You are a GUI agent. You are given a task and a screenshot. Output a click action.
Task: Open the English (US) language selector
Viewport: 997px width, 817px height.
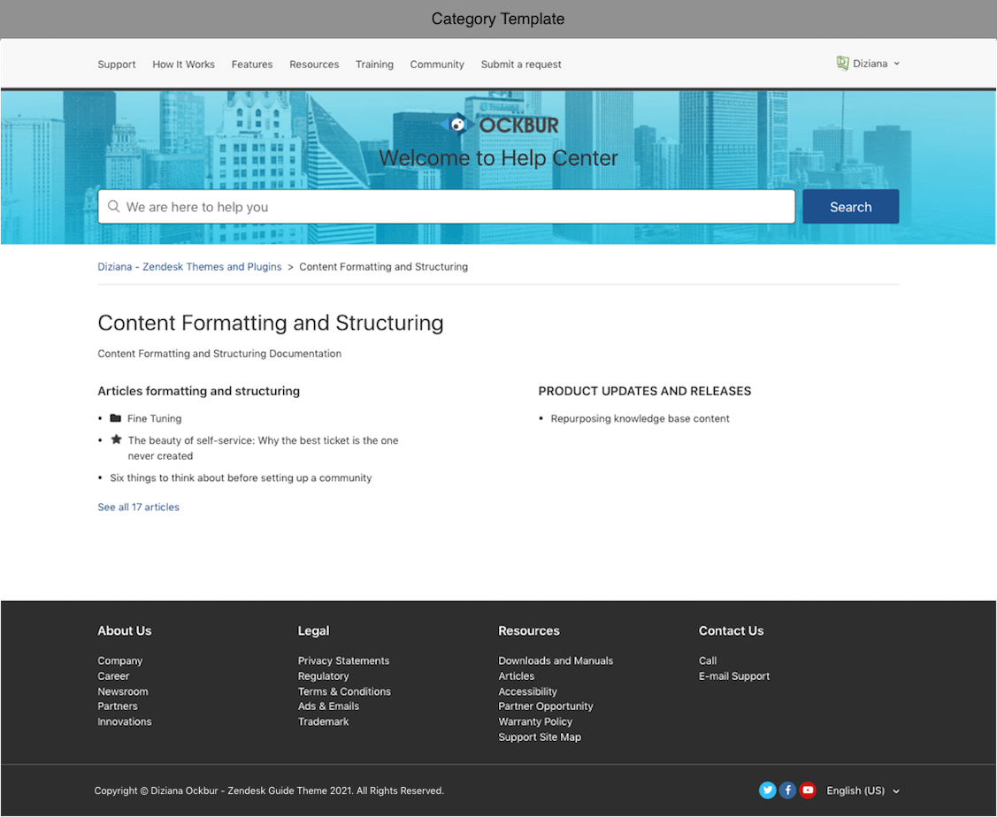pyautogui.click(x=863, y=790)
